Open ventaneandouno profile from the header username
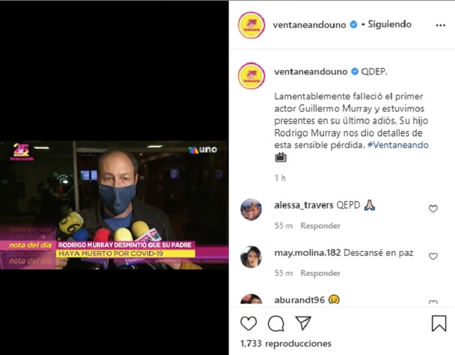 click(309, 25)
